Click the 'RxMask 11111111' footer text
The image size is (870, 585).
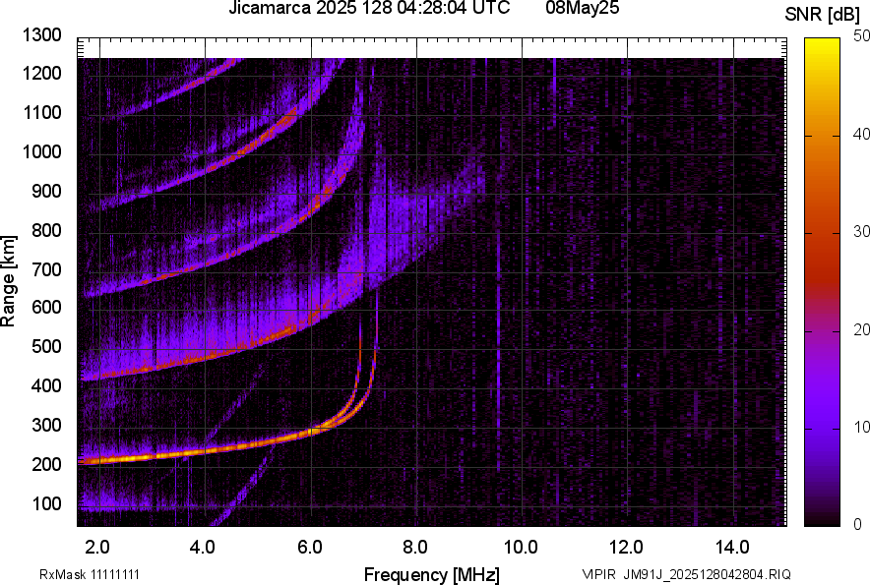click(90, 574)
